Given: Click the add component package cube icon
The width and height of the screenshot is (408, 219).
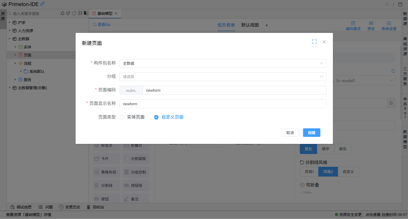Looking at the screenshot, I should coord(68,13).
